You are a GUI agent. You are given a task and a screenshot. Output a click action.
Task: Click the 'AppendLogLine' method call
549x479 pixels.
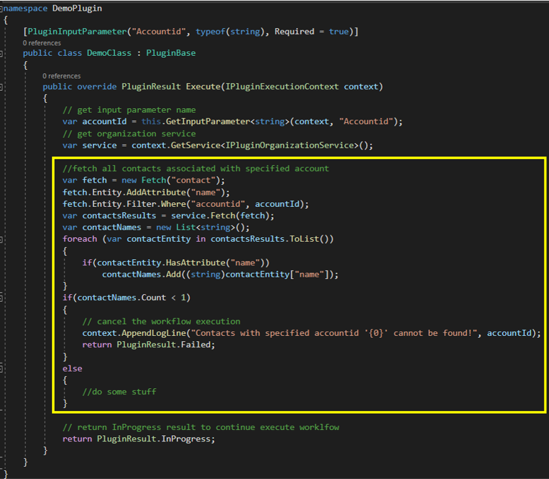point(153,333)
